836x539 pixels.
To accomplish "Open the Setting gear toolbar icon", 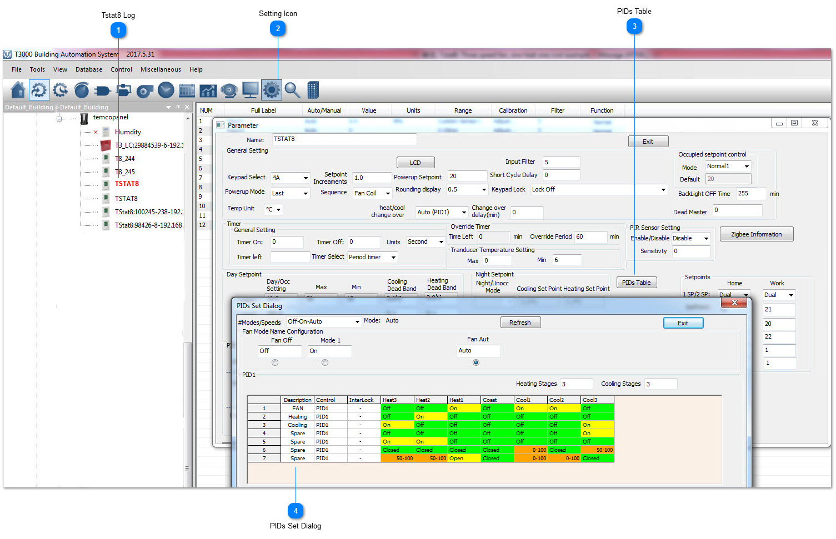I will [x=271, y=90].
